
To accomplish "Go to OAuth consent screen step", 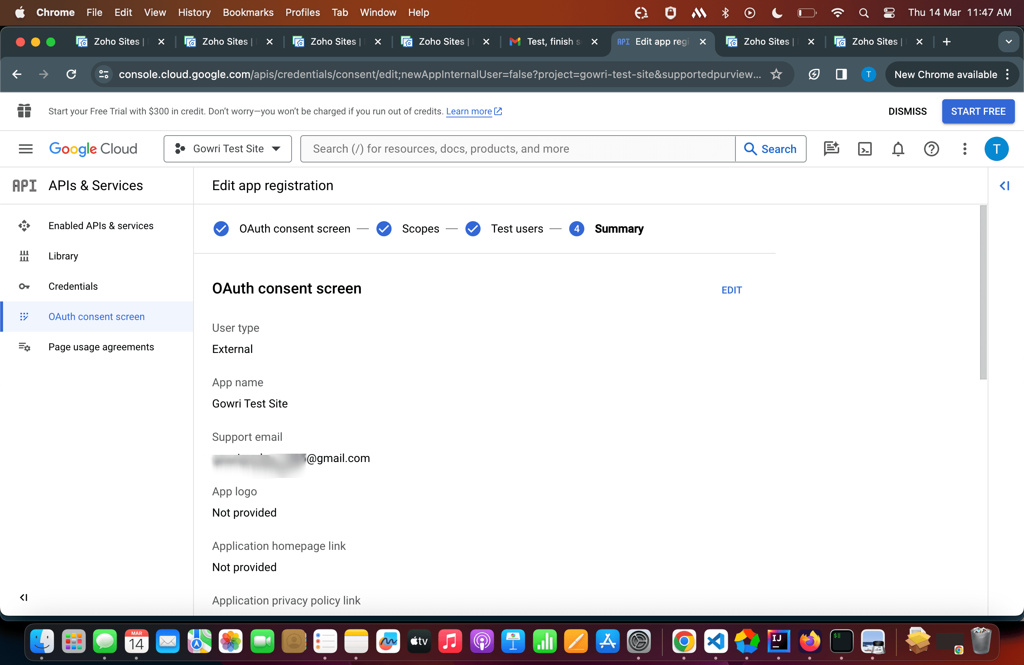I will click(x=294, y=229).
